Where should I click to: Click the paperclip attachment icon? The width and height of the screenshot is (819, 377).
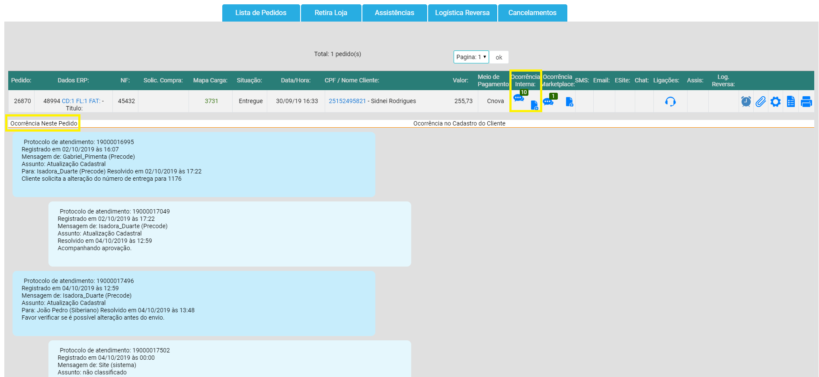pyautogui.click(x=761, y=102)
